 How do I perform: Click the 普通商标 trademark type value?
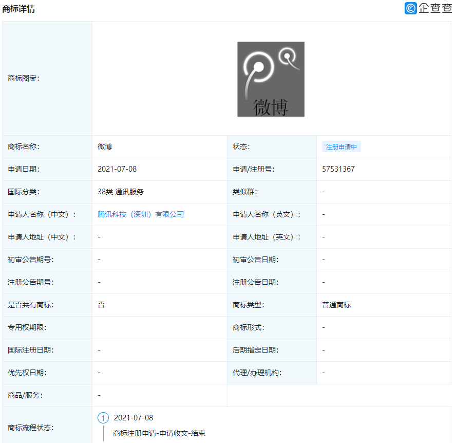(336, 305)
